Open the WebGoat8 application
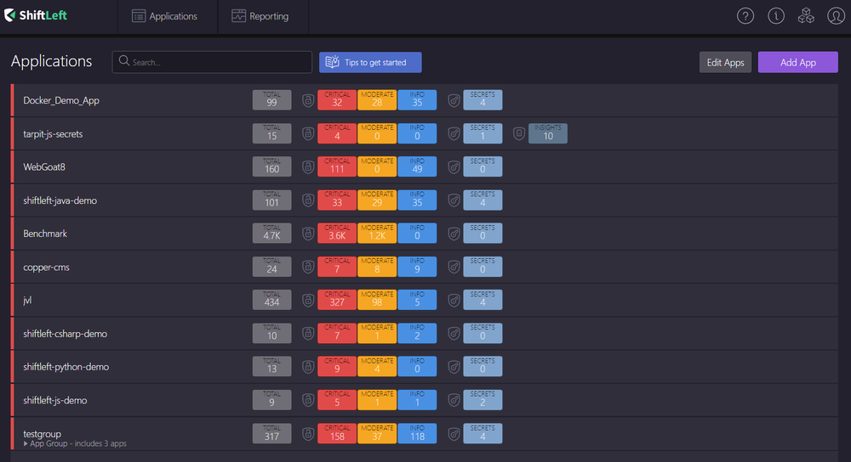The height and width of the screenshot is (462, 851). (44, 166)
